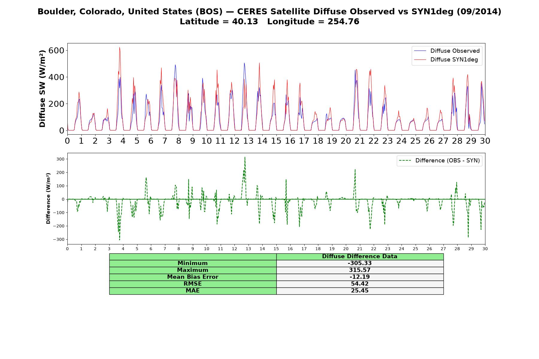Screen dimensions: 539x359
Task: Click the blue line swatch in legend
Action: [x=420, y=51]
